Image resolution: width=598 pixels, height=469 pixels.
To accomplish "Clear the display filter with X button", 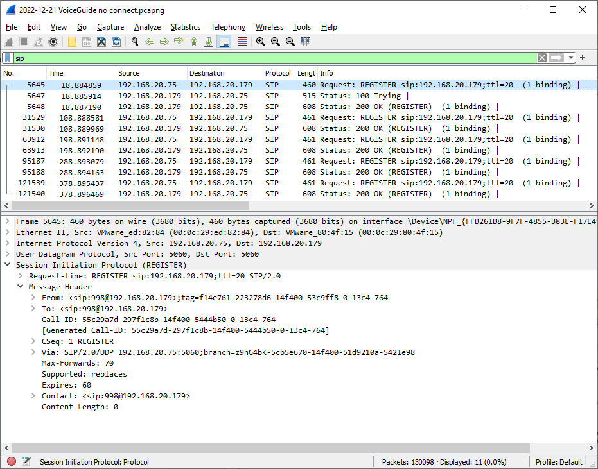I will [x=541, y=58].
